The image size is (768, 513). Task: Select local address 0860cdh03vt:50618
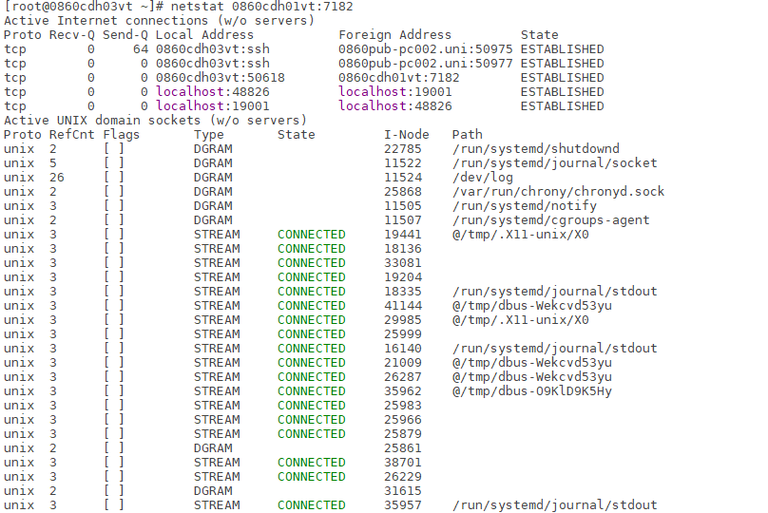[221, 78]
